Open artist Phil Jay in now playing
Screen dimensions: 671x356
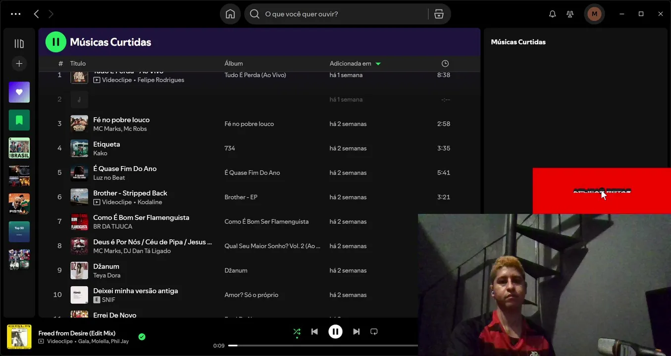coord(120,341)
